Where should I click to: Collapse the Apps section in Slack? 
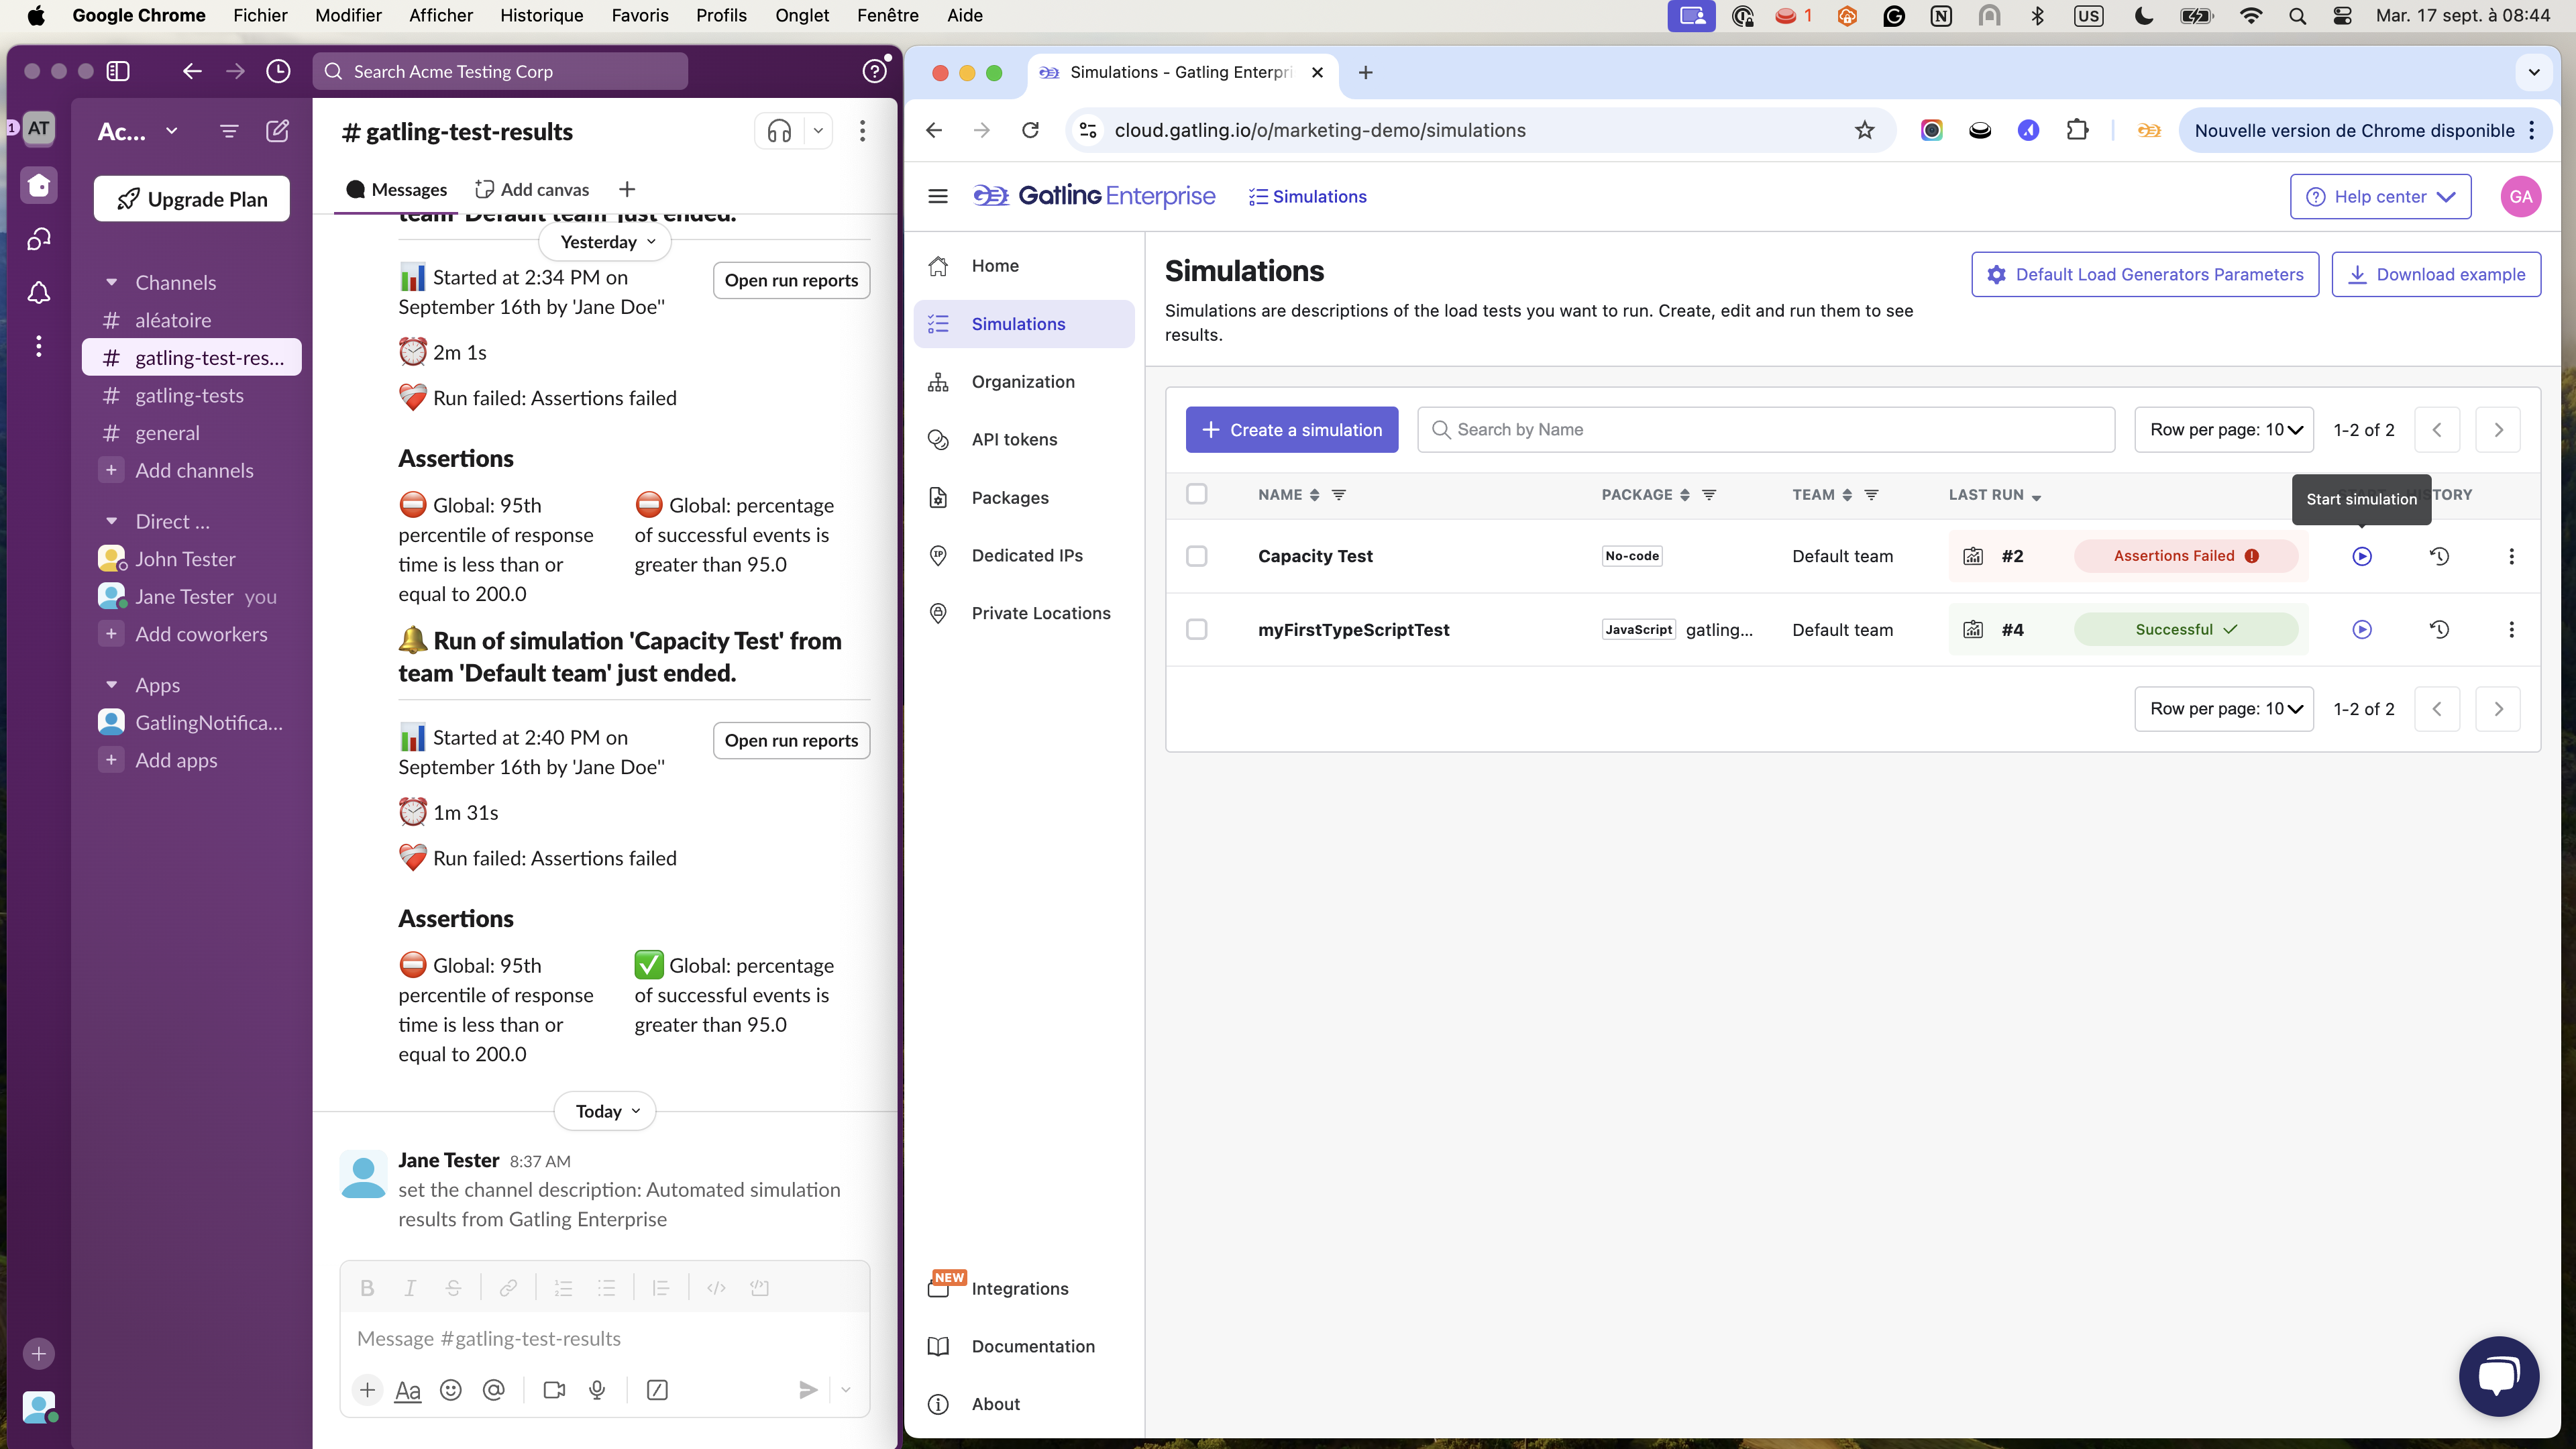pos(111,685)
